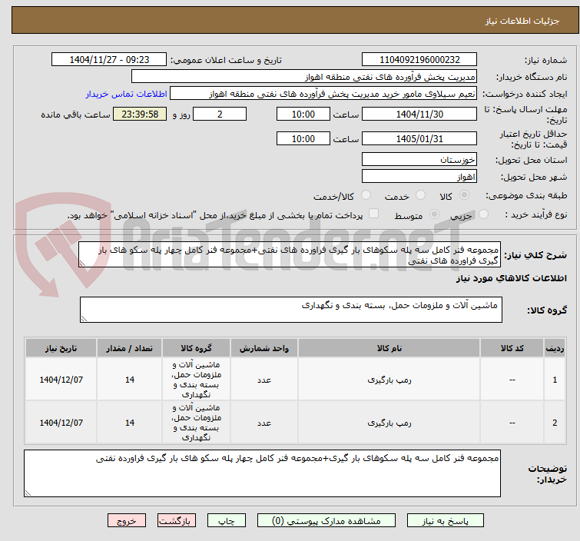Screen dimensions: 580x541
Task: Click the request creator name field
Action: tap(323, 94)
